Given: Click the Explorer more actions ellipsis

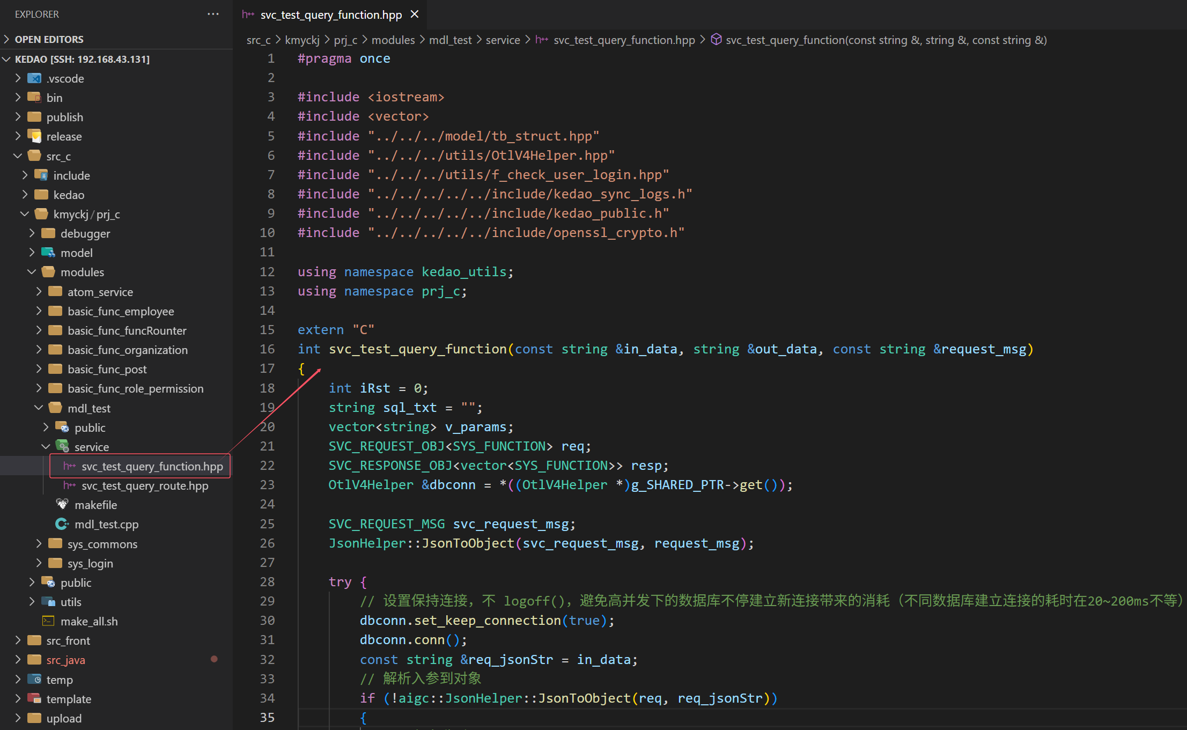Looking at the screenshot, I should [213, 14].
